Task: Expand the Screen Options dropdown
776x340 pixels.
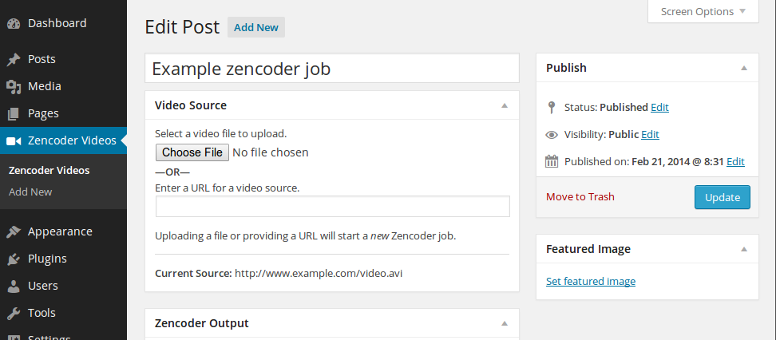Action: point(703,11)
